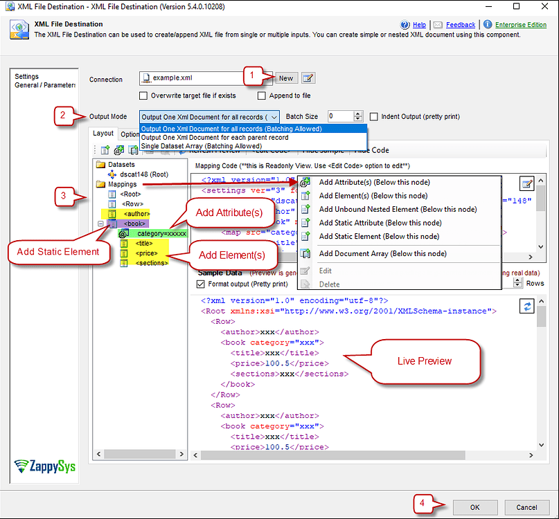Click the add attribute icon in the Layout toolbar

[x=118, y=149]
